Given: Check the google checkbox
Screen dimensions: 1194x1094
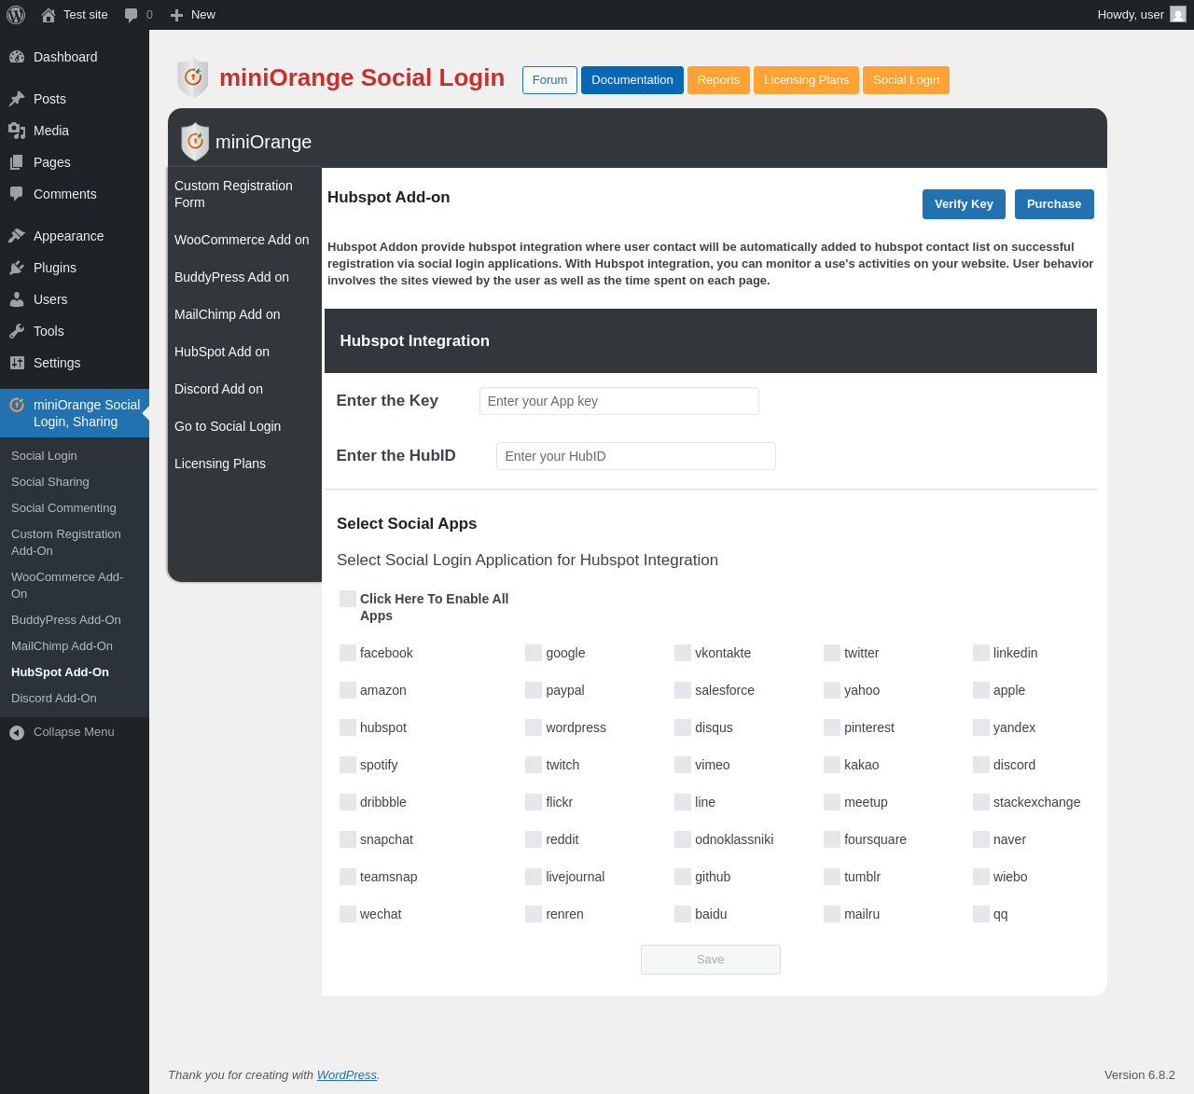Looking at the screenshot, I should click(534, 653).
